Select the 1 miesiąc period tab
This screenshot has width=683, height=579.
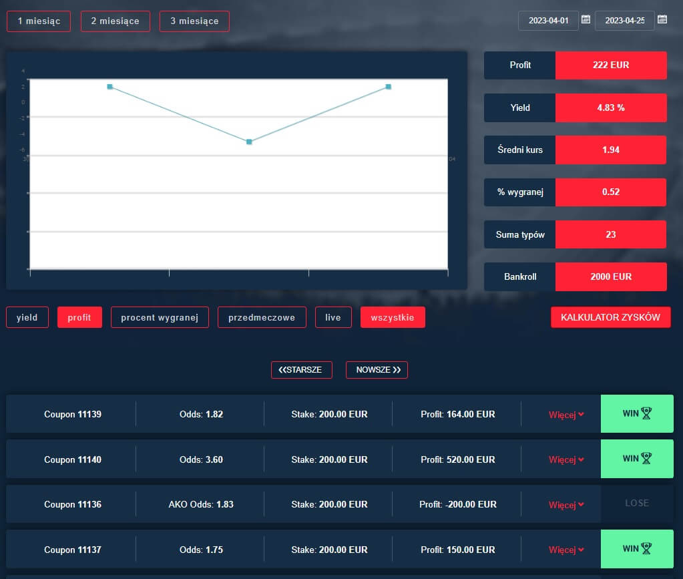[x=39, y=21]
